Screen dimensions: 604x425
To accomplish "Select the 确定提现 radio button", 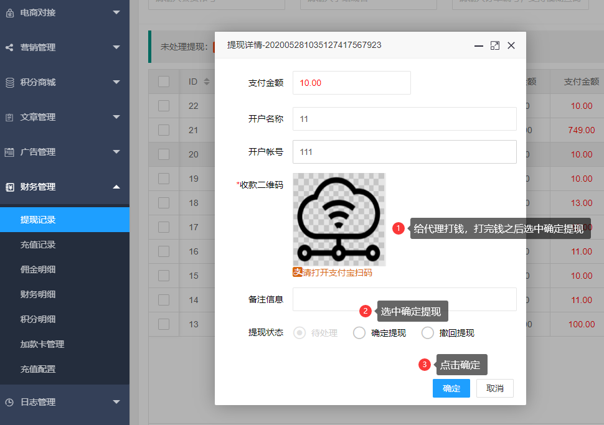I will (359, 333).
